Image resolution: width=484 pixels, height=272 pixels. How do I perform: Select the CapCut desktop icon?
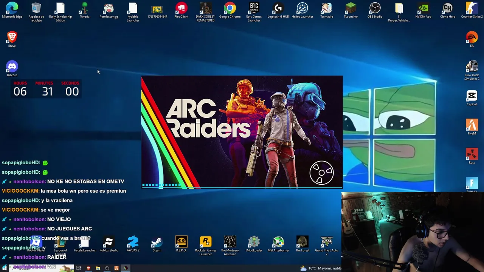tap(472, 98)
